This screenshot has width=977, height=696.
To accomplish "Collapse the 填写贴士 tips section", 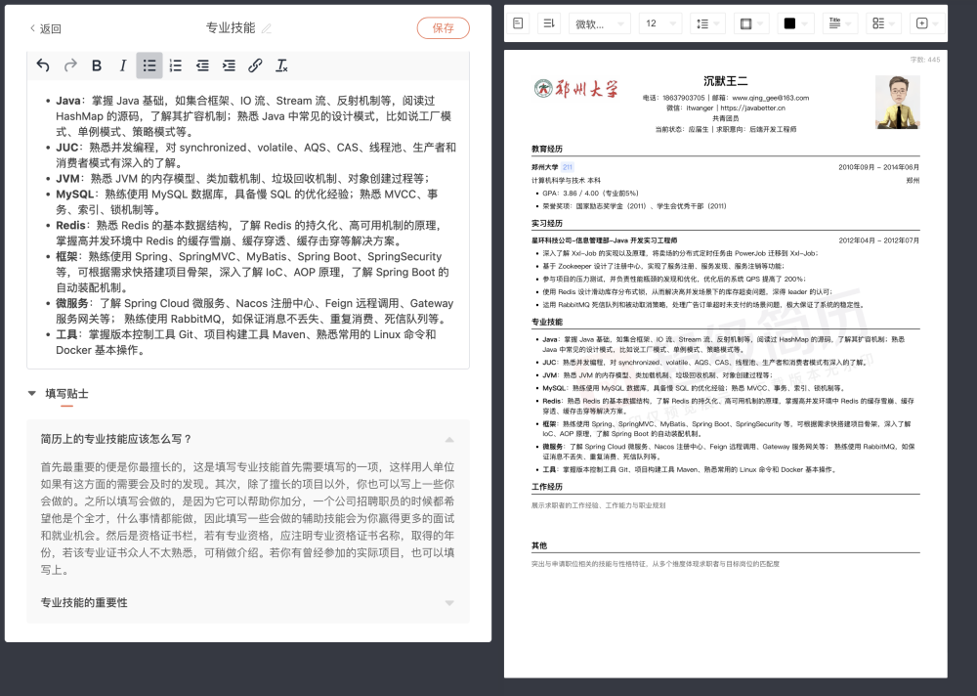I will 32,393.
